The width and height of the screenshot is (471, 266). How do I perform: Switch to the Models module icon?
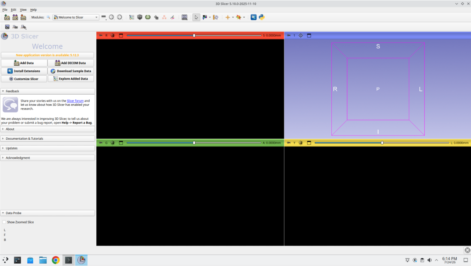[x=148, y=17]
